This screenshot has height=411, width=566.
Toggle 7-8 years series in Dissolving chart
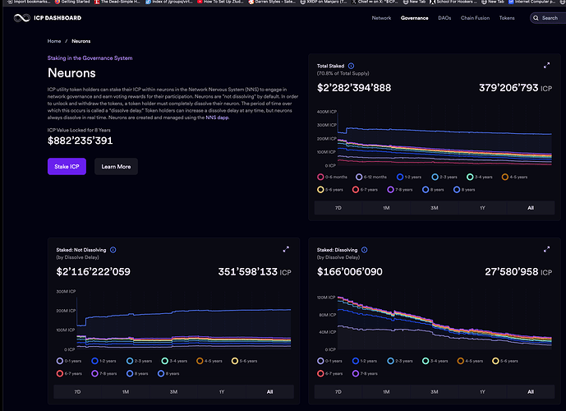coord(365,373)
